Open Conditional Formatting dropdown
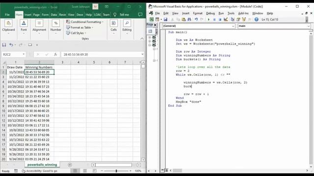 (85, 22)
